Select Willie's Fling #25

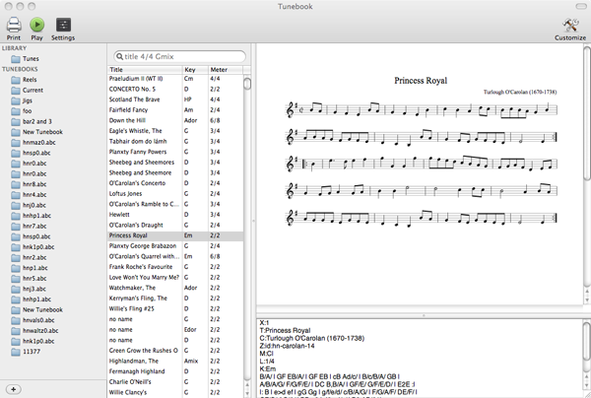coord(175,308)
